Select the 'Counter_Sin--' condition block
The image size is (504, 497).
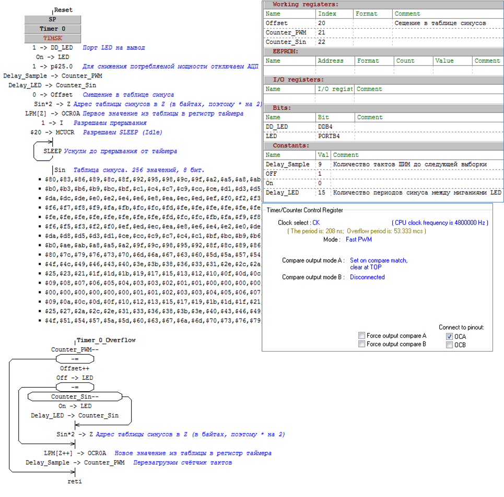75,397
